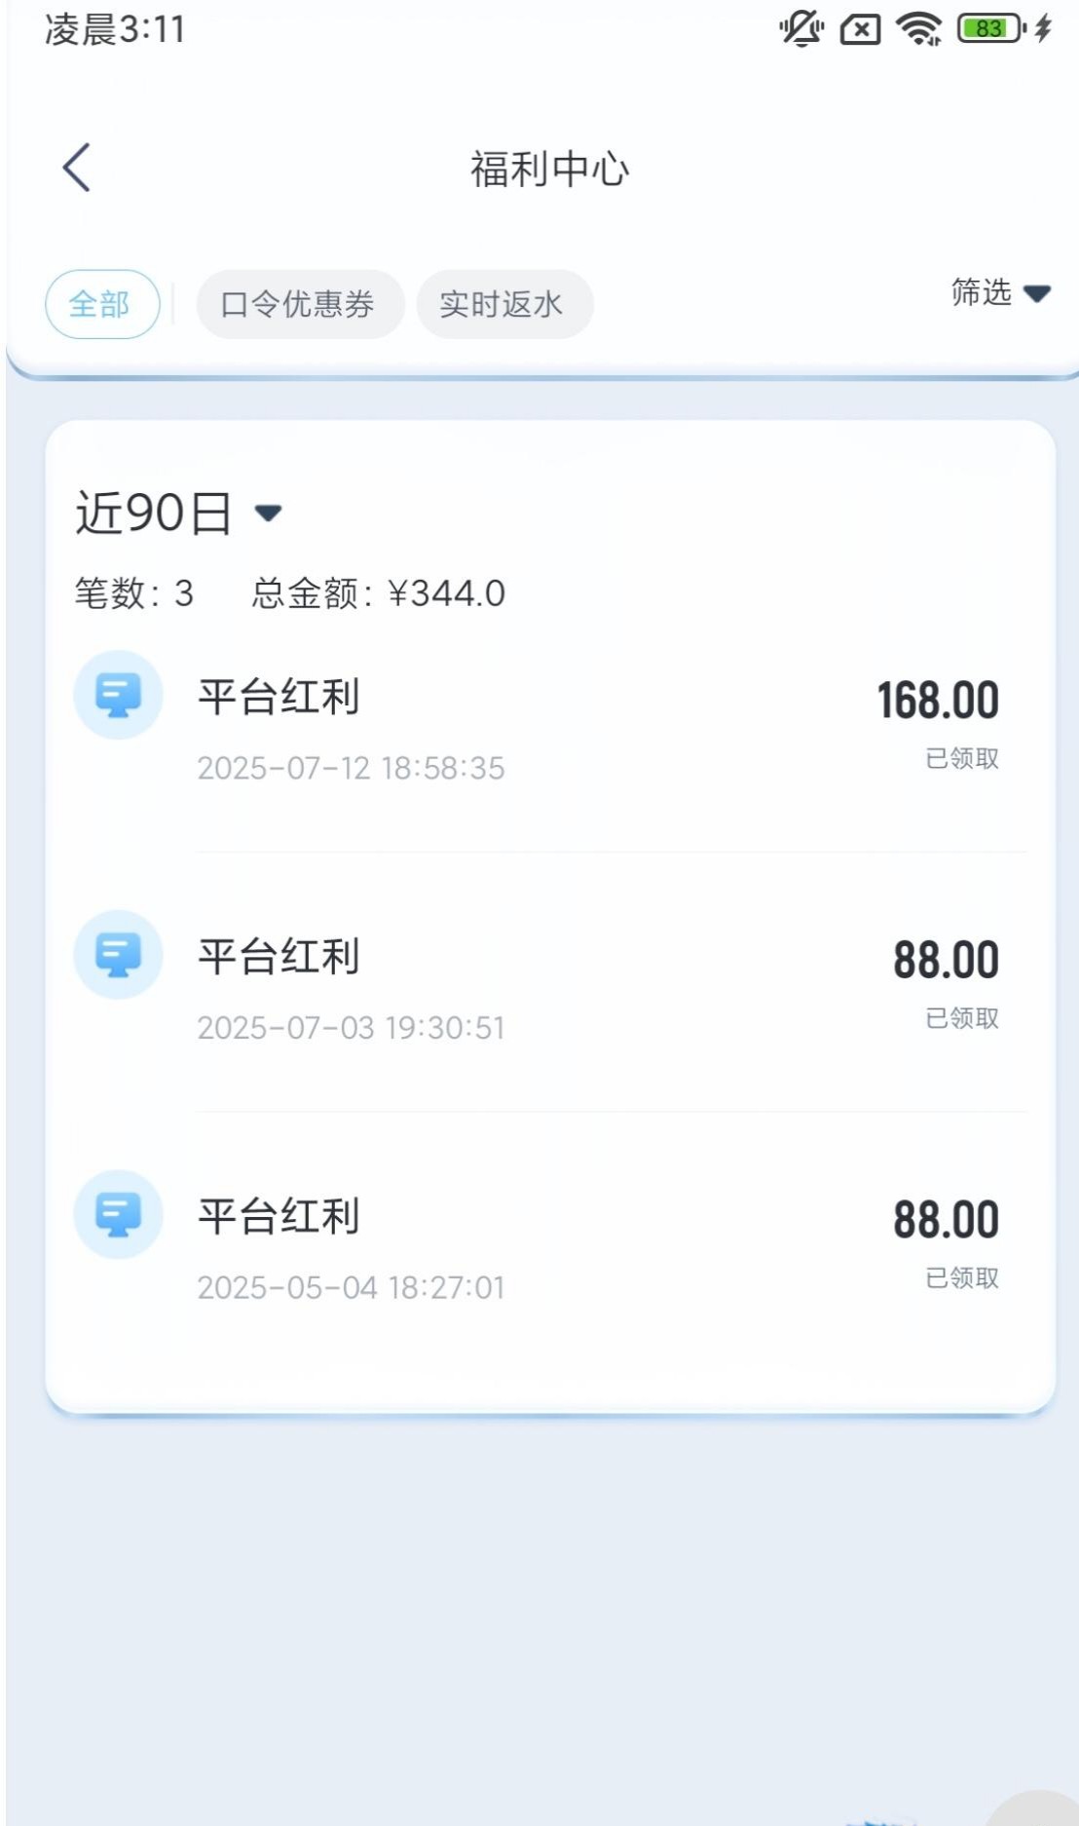Tap the Wi-Fi status icon
The height and width of the screenshot is (1826, 1079).
tap(918, 29)
